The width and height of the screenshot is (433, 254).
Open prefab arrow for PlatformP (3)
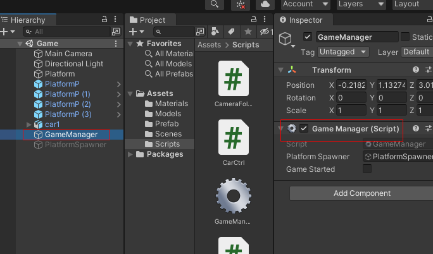(119, 114)
